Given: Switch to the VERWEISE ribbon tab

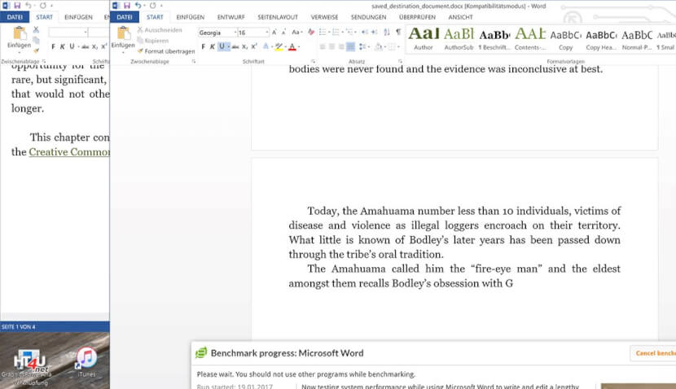Looking at the screenshot, I should [324, 17].
